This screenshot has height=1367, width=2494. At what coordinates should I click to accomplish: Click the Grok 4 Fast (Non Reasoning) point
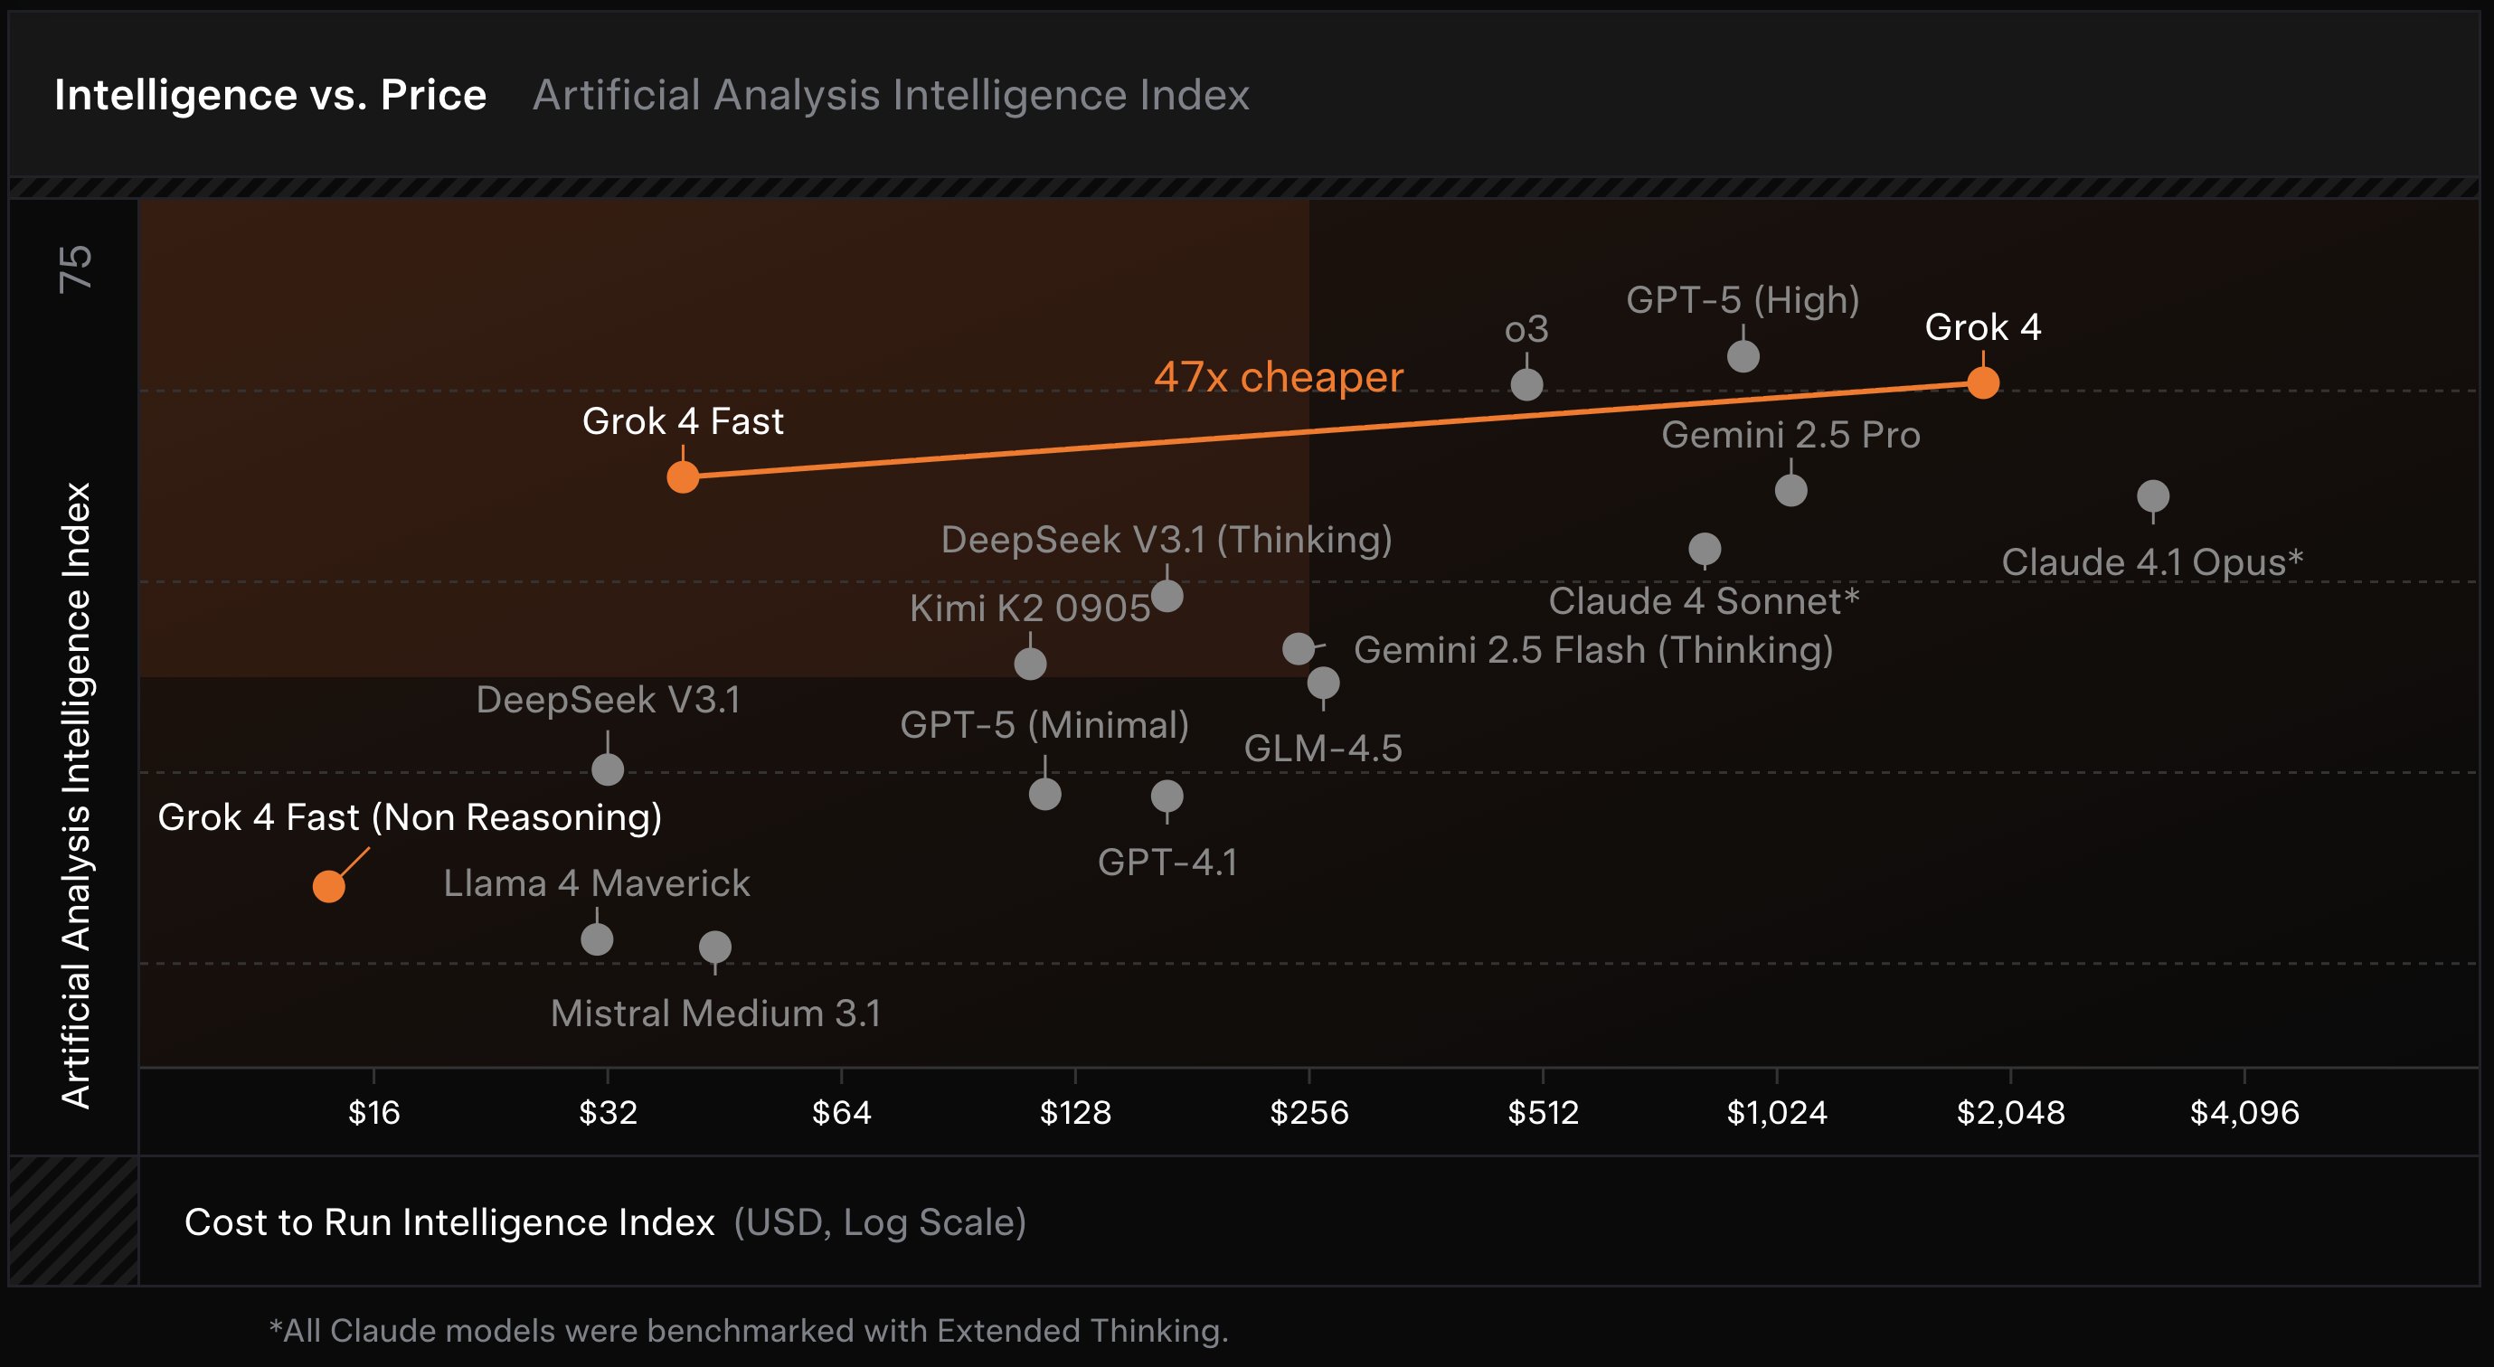[x=329, y=886]
